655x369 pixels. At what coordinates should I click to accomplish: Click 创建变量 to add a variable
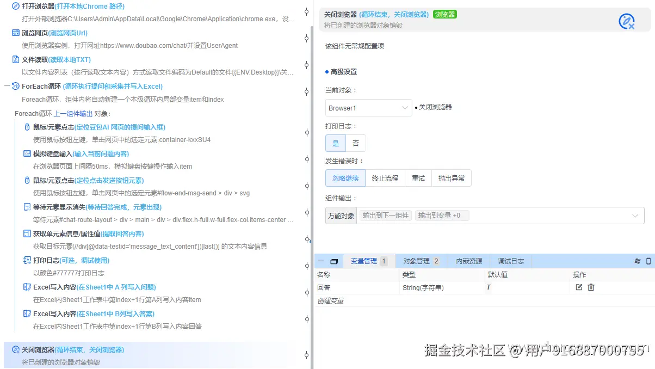pyautogui.click(x=330, y=300)
